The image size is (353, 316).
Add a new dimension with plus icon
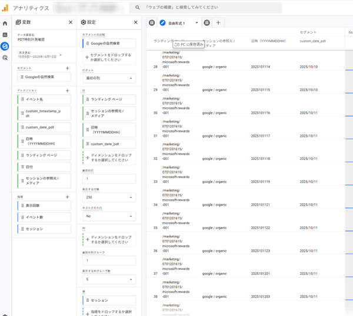68,91
